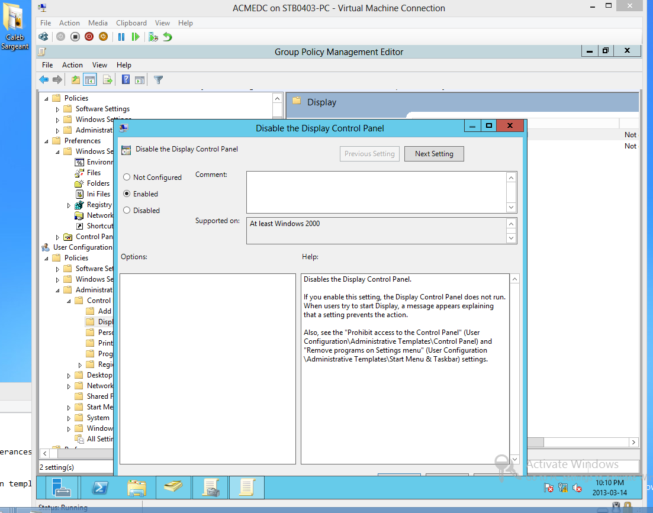Select the Not Configured radio button
This screenshot has height=513, width=653.
pyautogui.click(x=127, y=178)
